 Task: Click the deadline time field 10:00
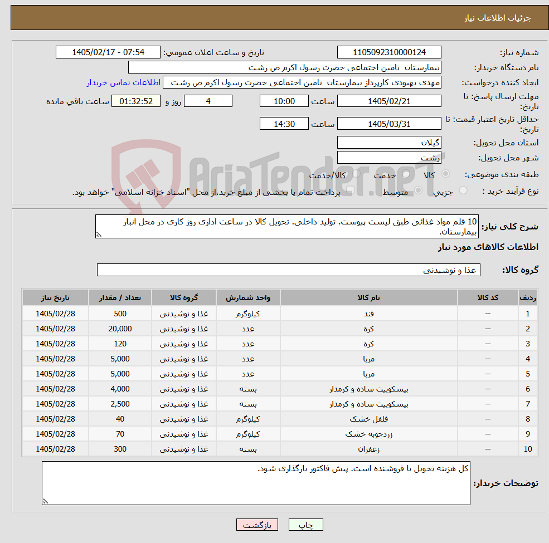click(284, 101)
